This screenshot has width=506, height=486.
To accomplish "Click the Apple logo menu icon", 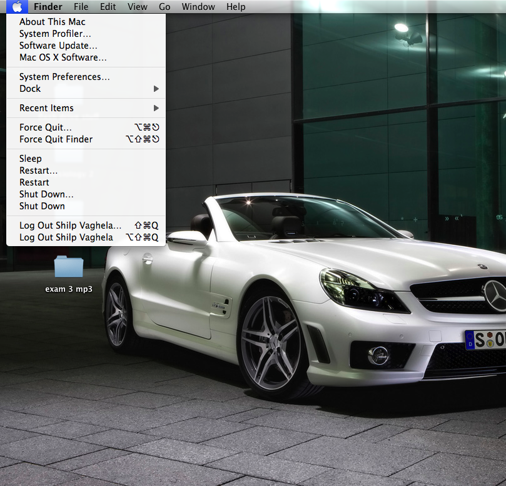I will coord(17,7).
